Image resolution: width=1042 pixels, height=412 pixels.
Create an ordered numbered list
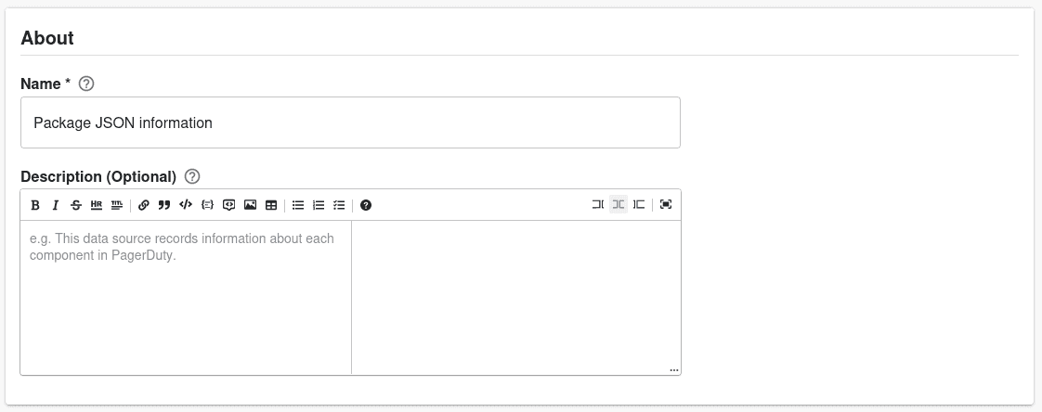click(x=319, y=205)
